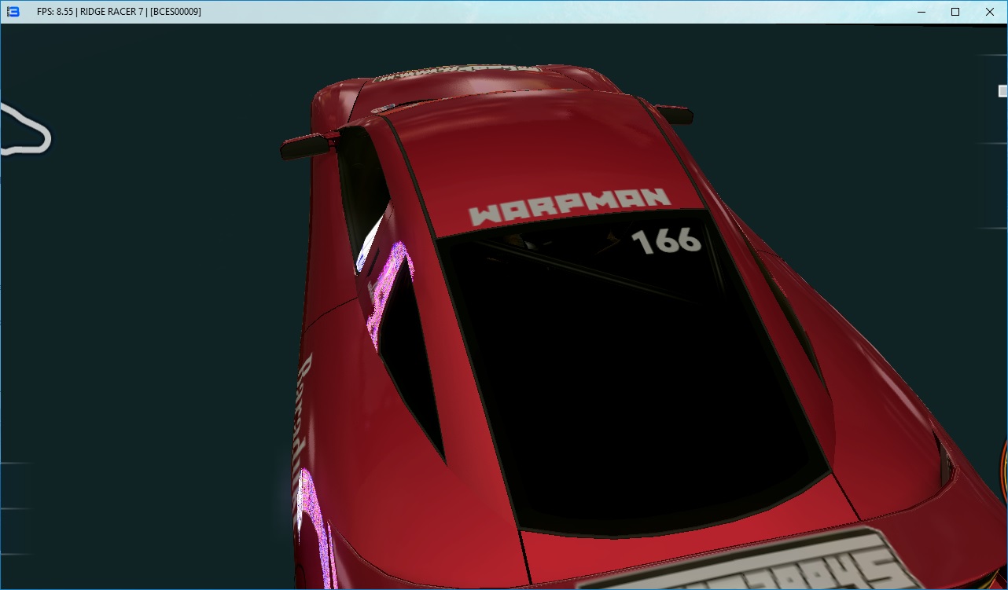Click the WARPMAN decal on the car roof
1008x590 pixels.
[x=570, y=207]
